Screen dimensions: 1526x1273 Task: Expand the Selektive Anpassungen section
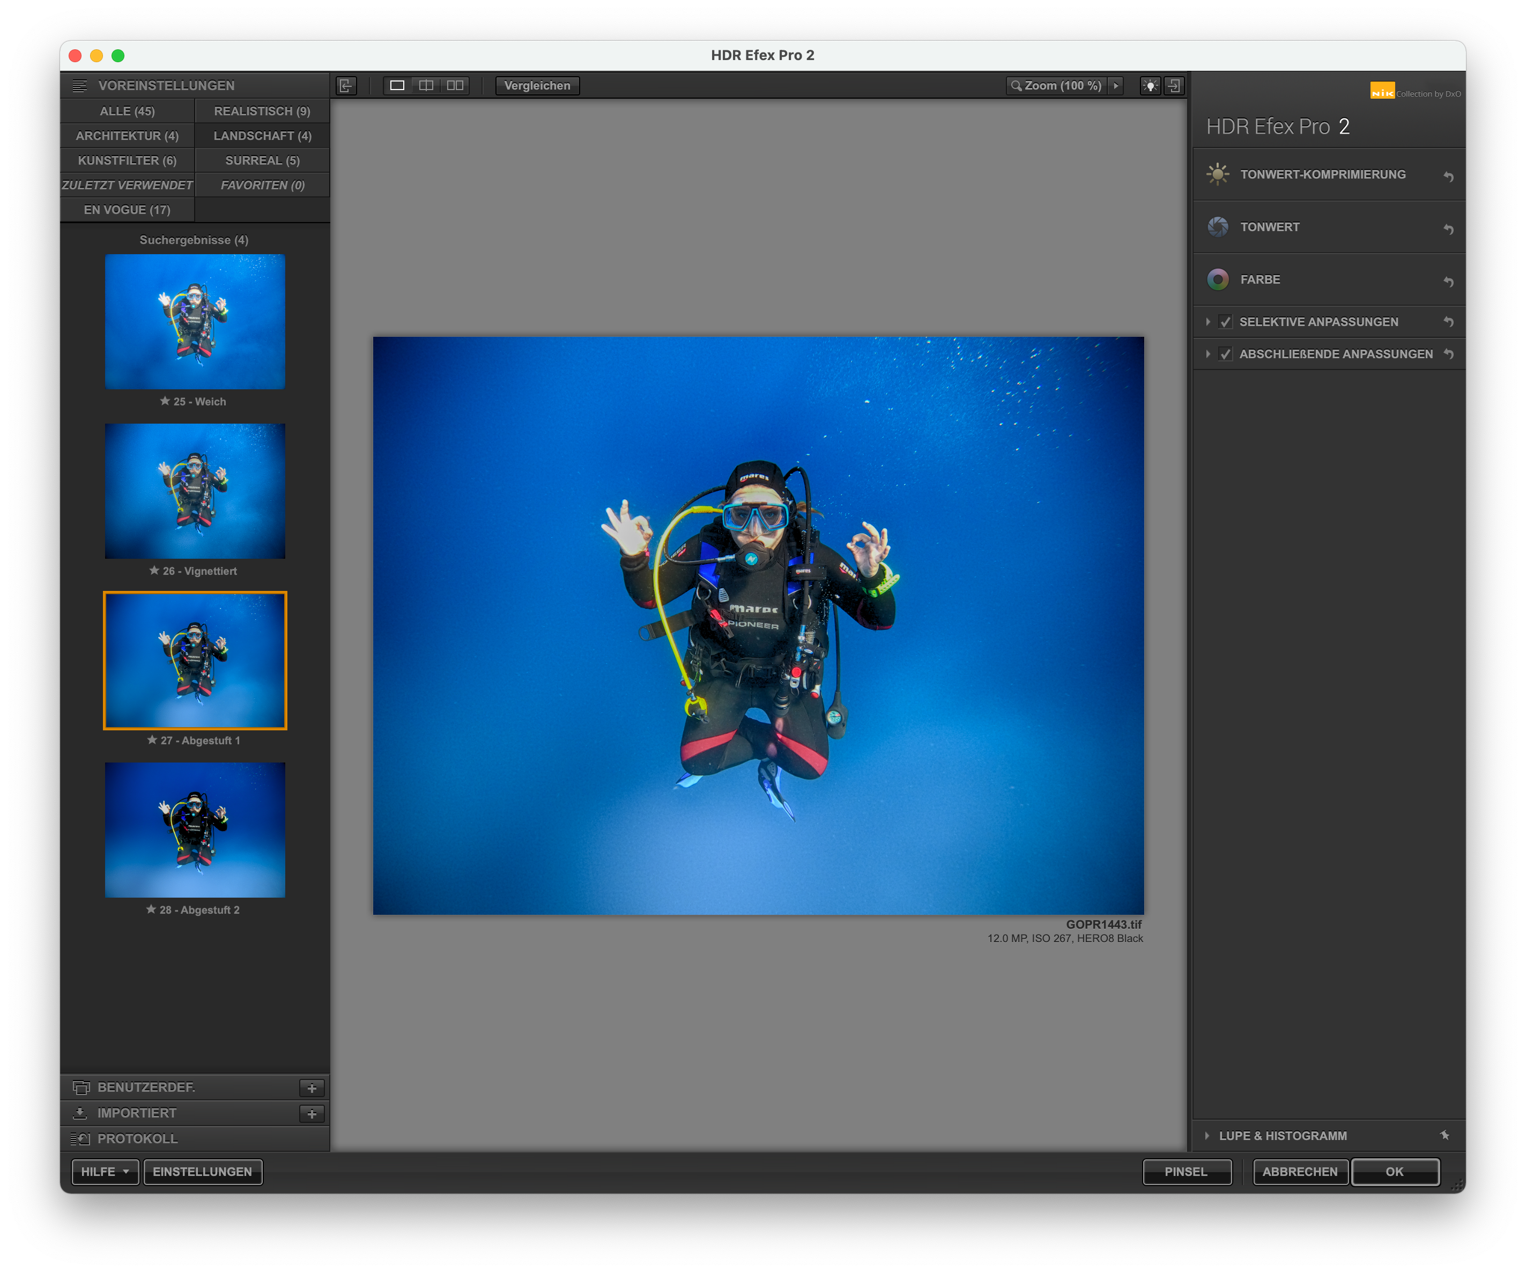click(x=1208, y=322)
